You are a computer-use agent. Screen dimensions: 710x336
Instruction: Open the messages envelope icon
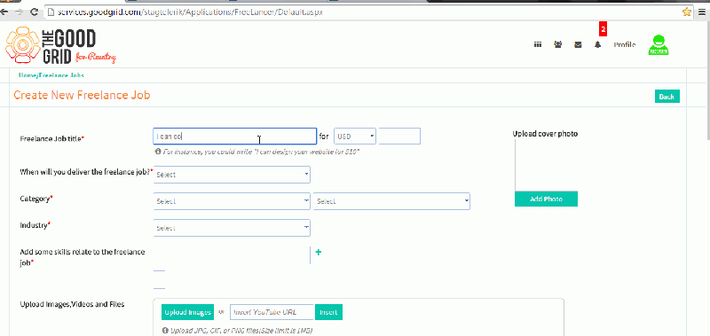(x=578, y=44)
